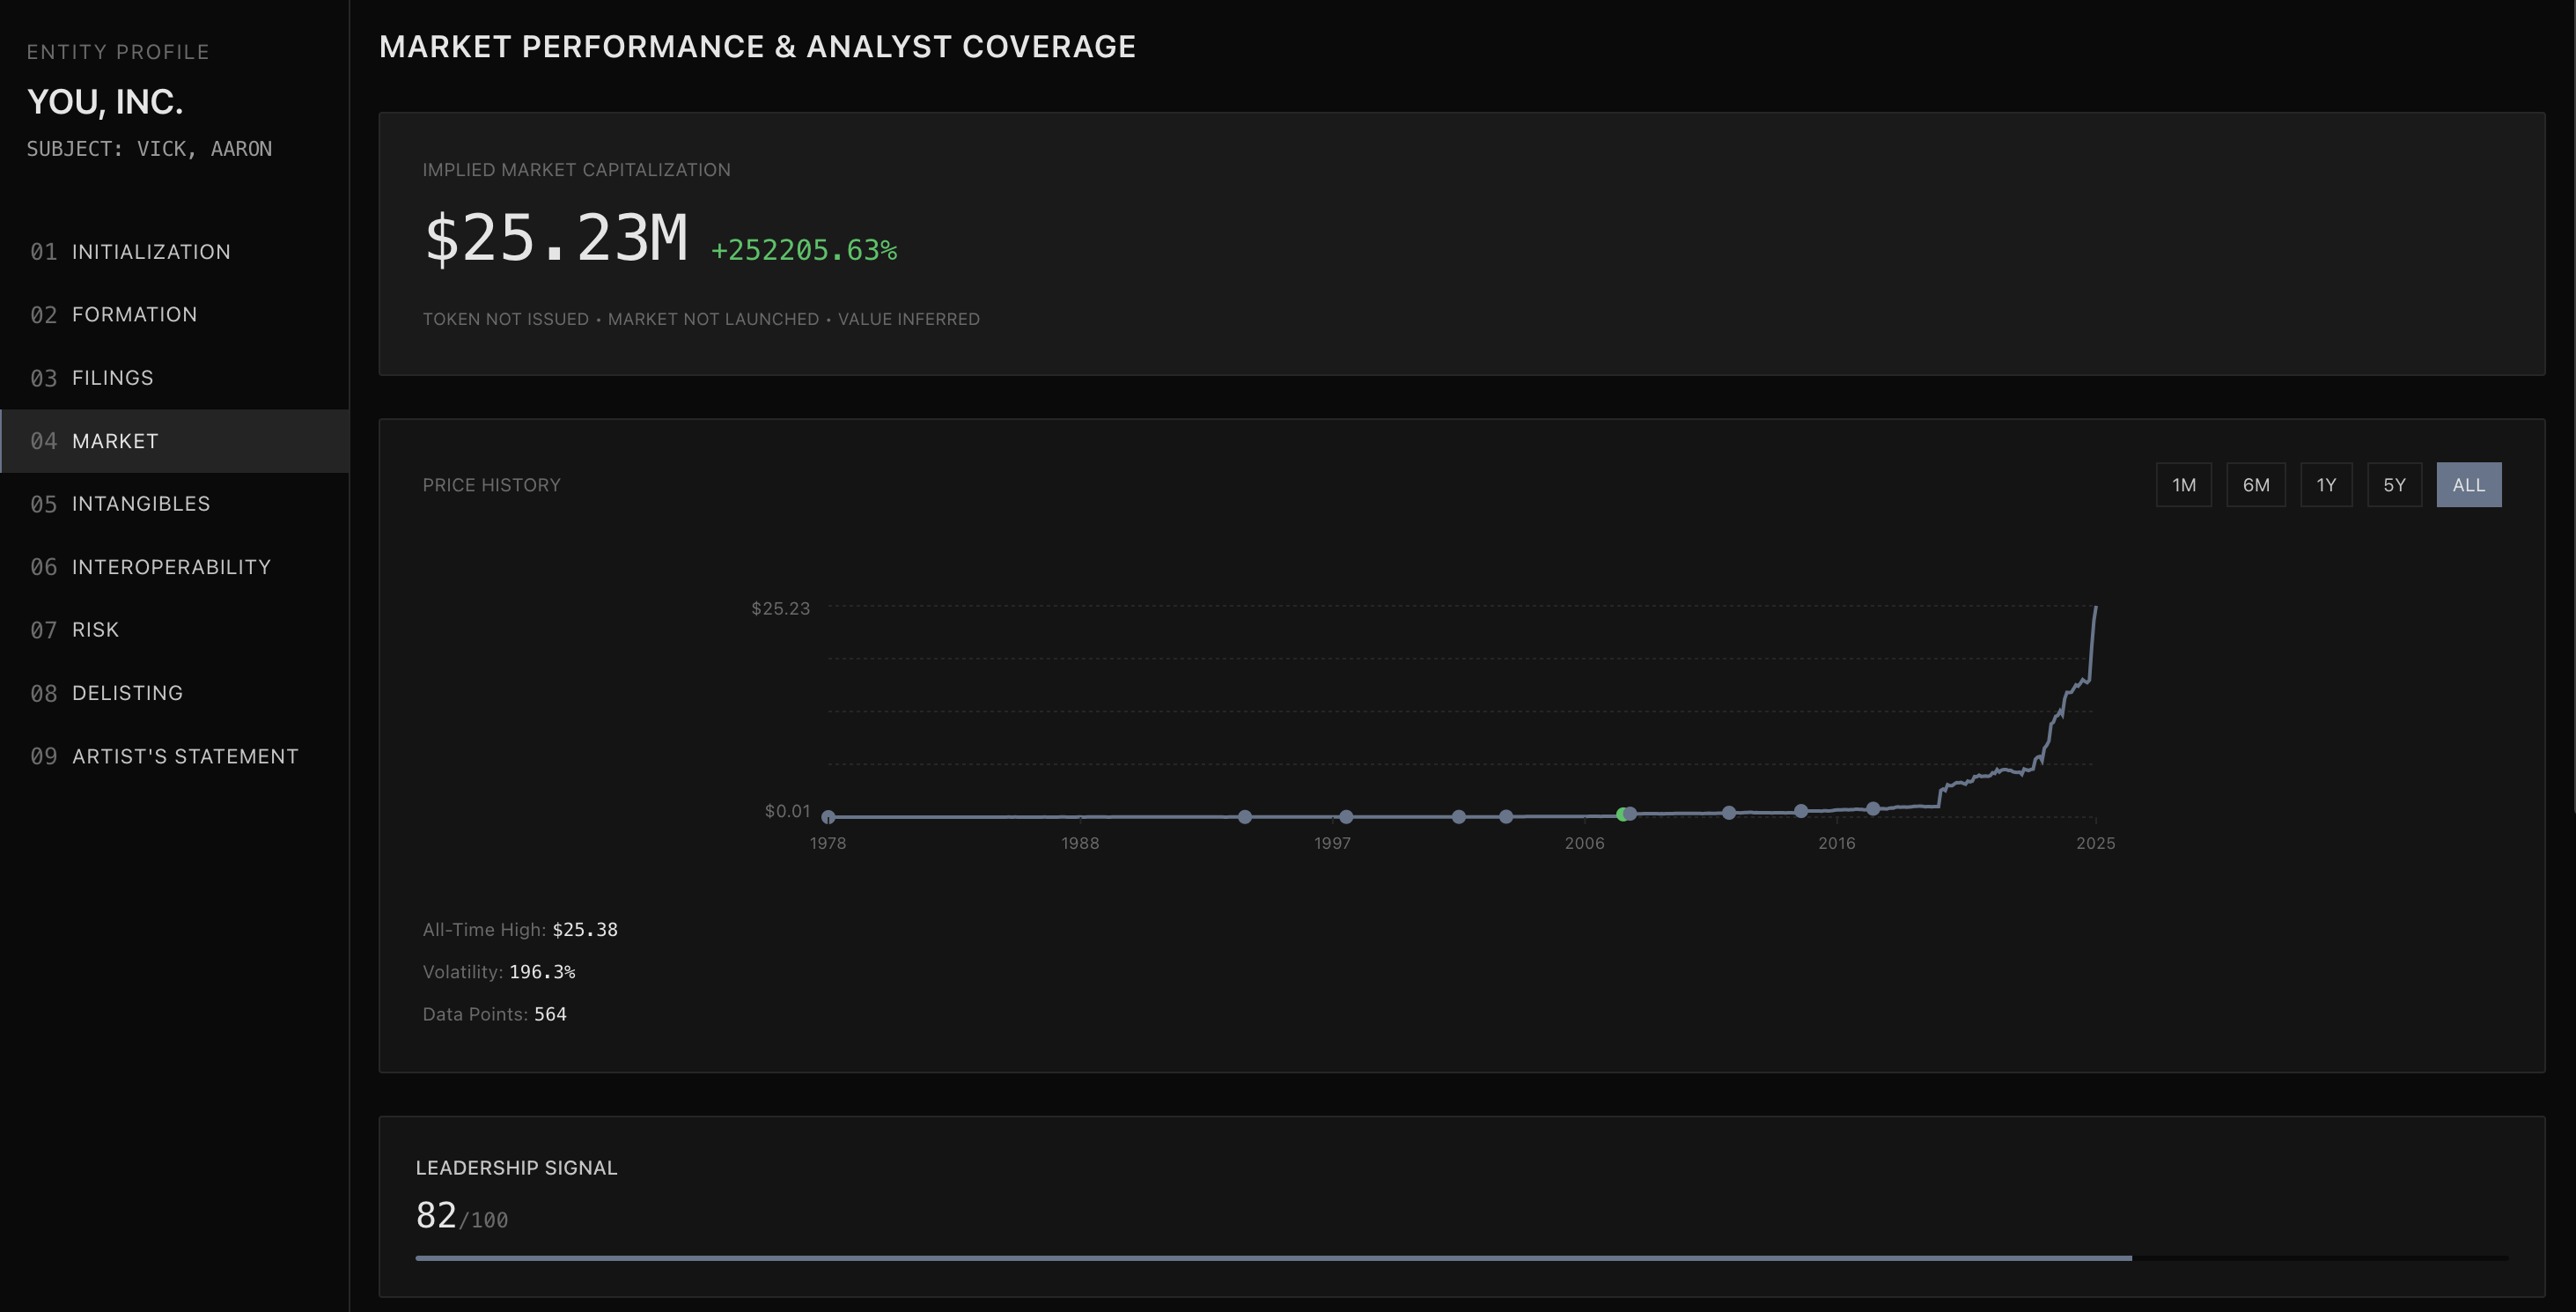Open the 01 Initialization section
Image resolution: width=2576 pixels, height=1312 pixels.
click(x=150, y=251)
